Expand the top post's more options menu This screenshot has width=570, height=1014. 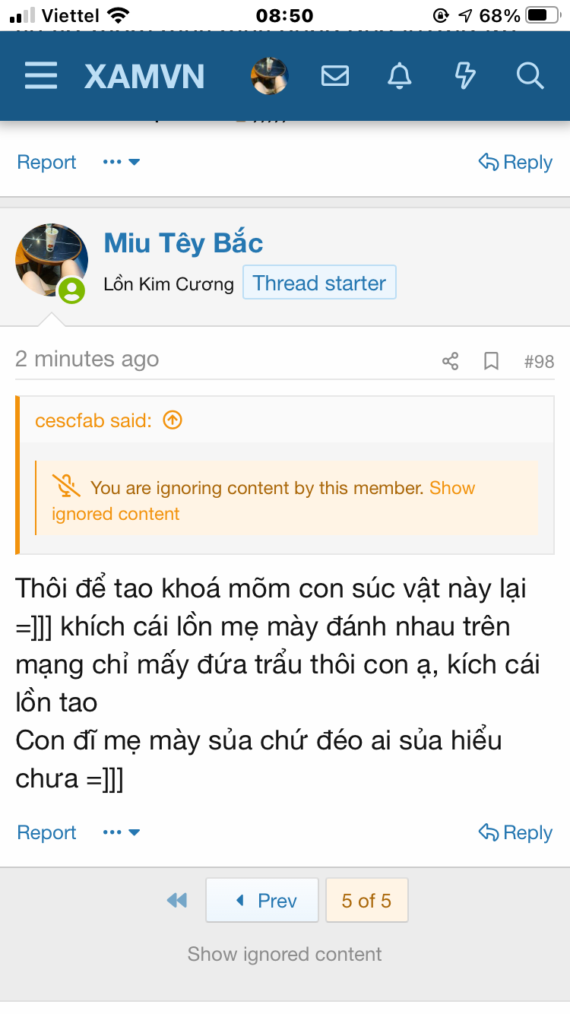coord(122,162)
